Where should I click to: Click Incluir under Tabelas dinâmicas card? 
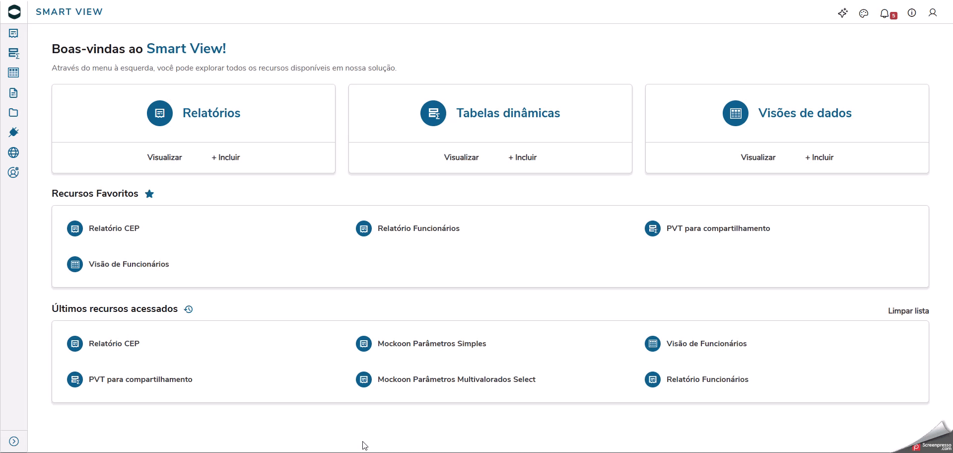[523, 157]
